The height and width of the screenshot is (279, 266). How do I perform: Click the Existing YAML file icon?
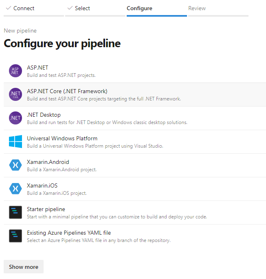pos(15,236)
